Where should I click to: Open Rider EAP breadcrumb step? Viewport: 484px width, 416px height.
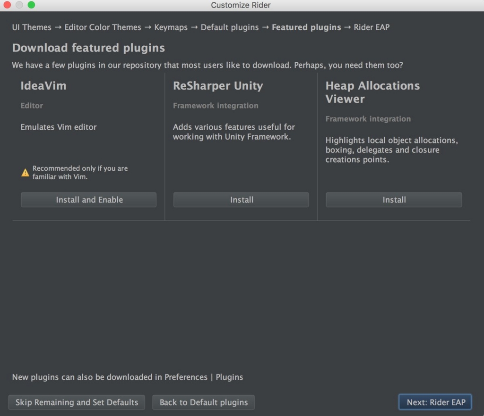click(x=372, y=27)
